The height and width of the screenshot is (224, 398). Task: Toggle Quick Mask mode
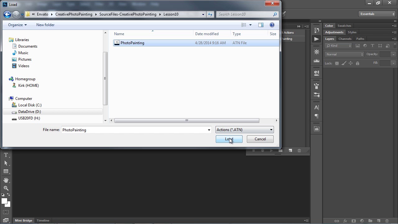(x=6, y=212)
